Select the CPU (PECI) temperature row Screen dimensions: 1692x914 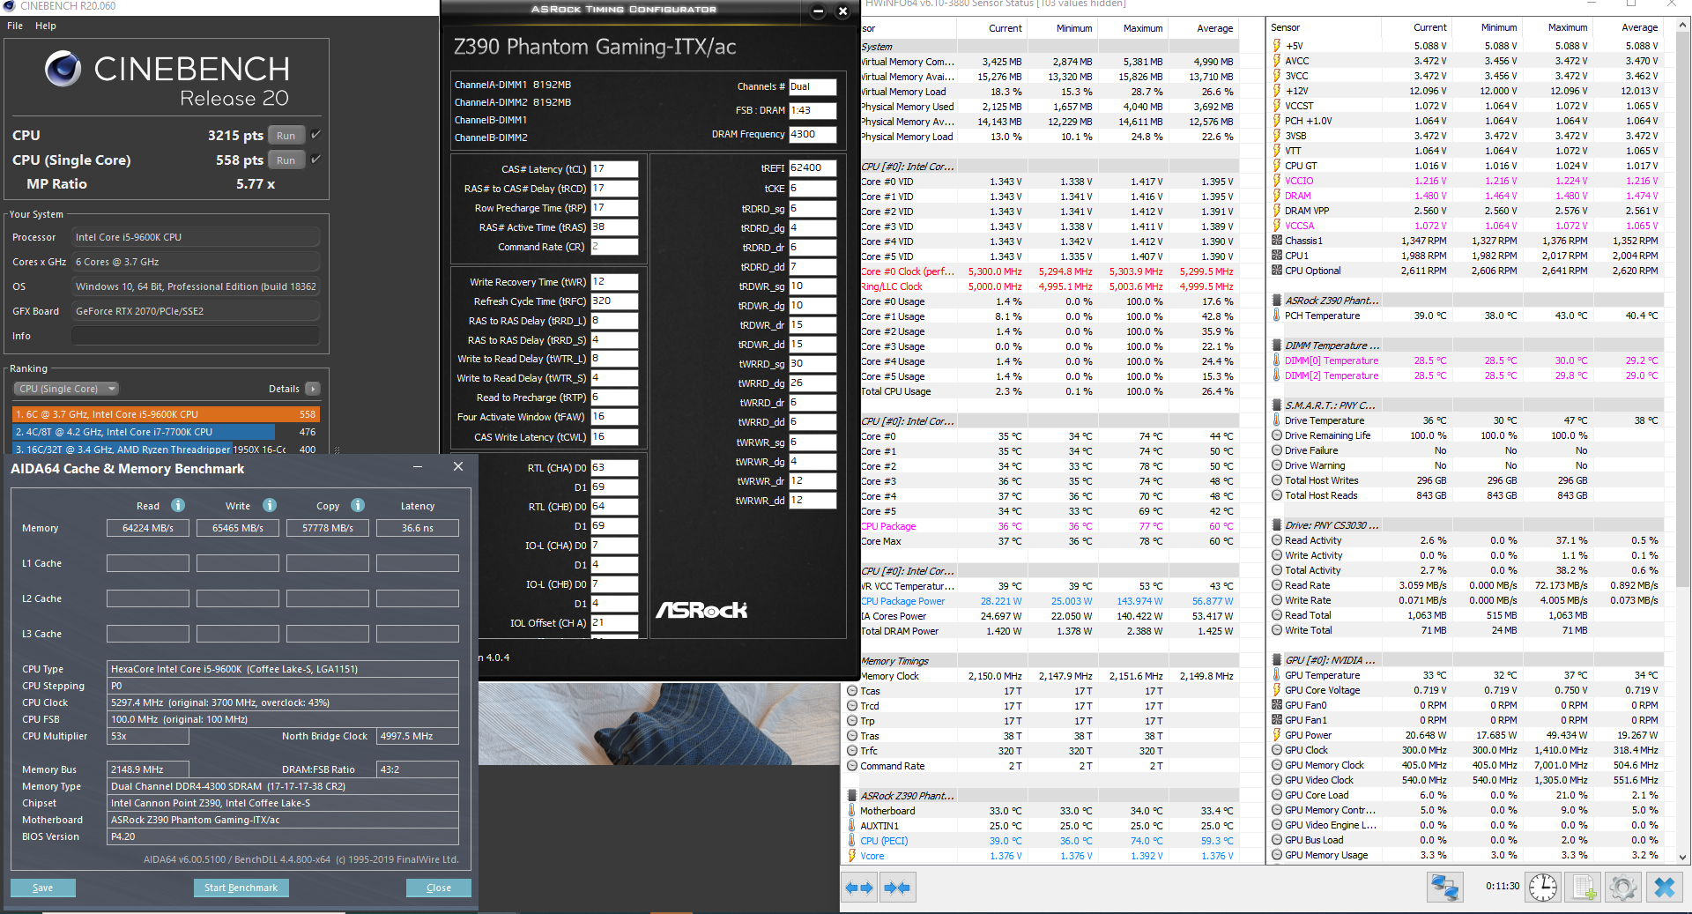tap(1042, 841)
